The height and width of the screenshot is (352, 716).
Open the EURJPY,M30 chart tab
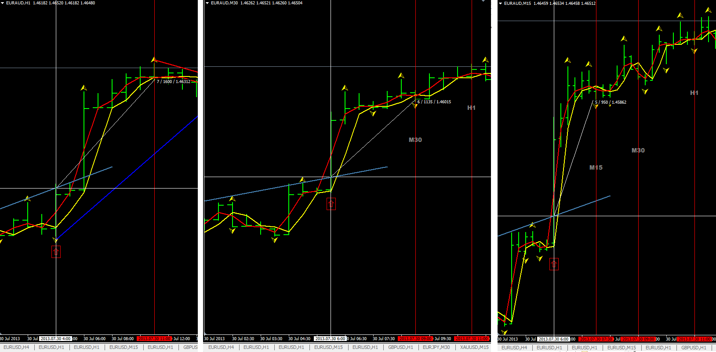pos(436,347)
